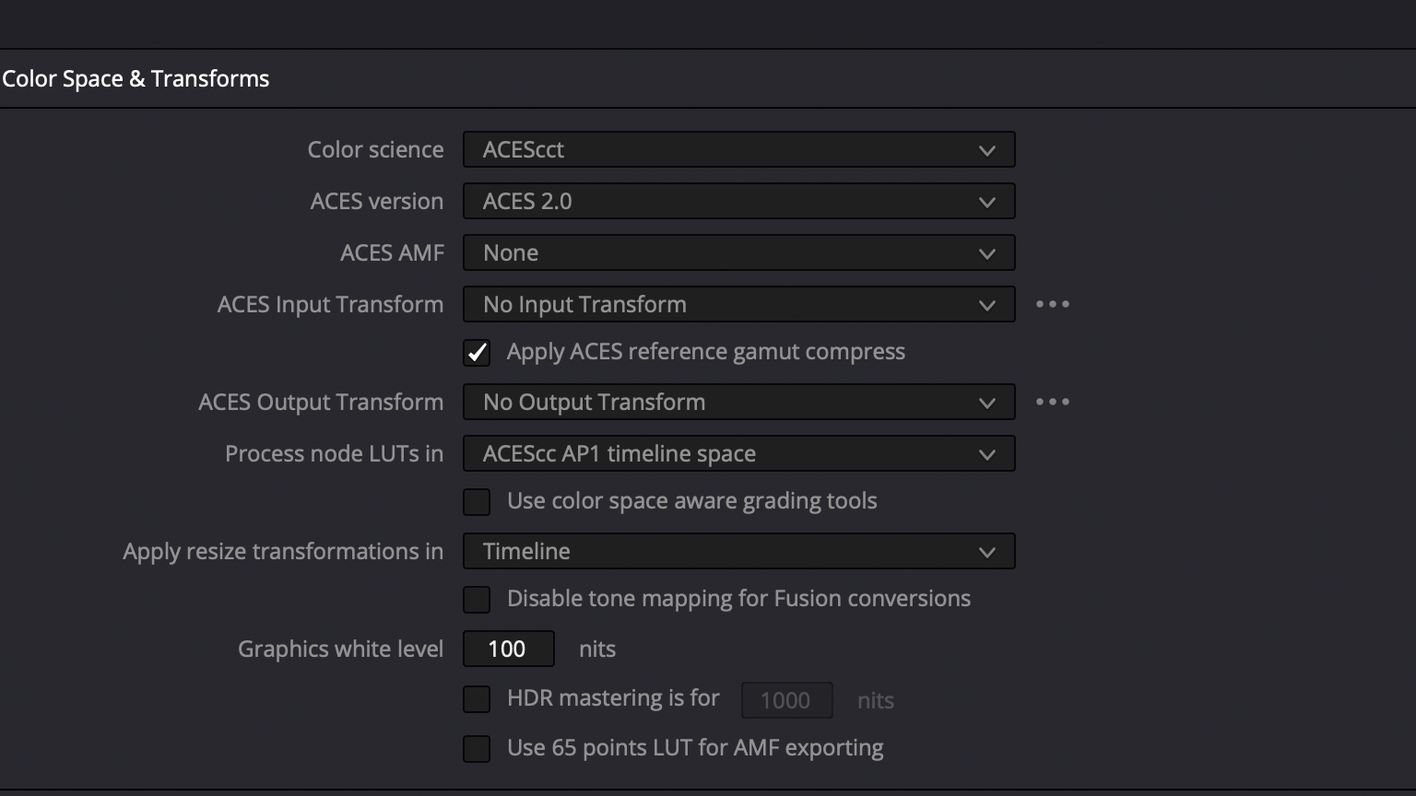Click the Color Space & Transforms section header

[x=136, y=79]
